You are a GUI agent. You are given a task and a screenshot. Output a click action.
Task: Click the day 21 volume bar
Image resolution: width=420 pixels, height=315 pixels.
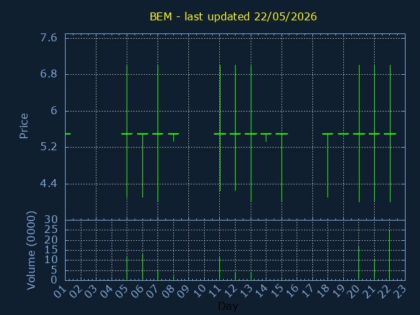click(x=375, y=270)
